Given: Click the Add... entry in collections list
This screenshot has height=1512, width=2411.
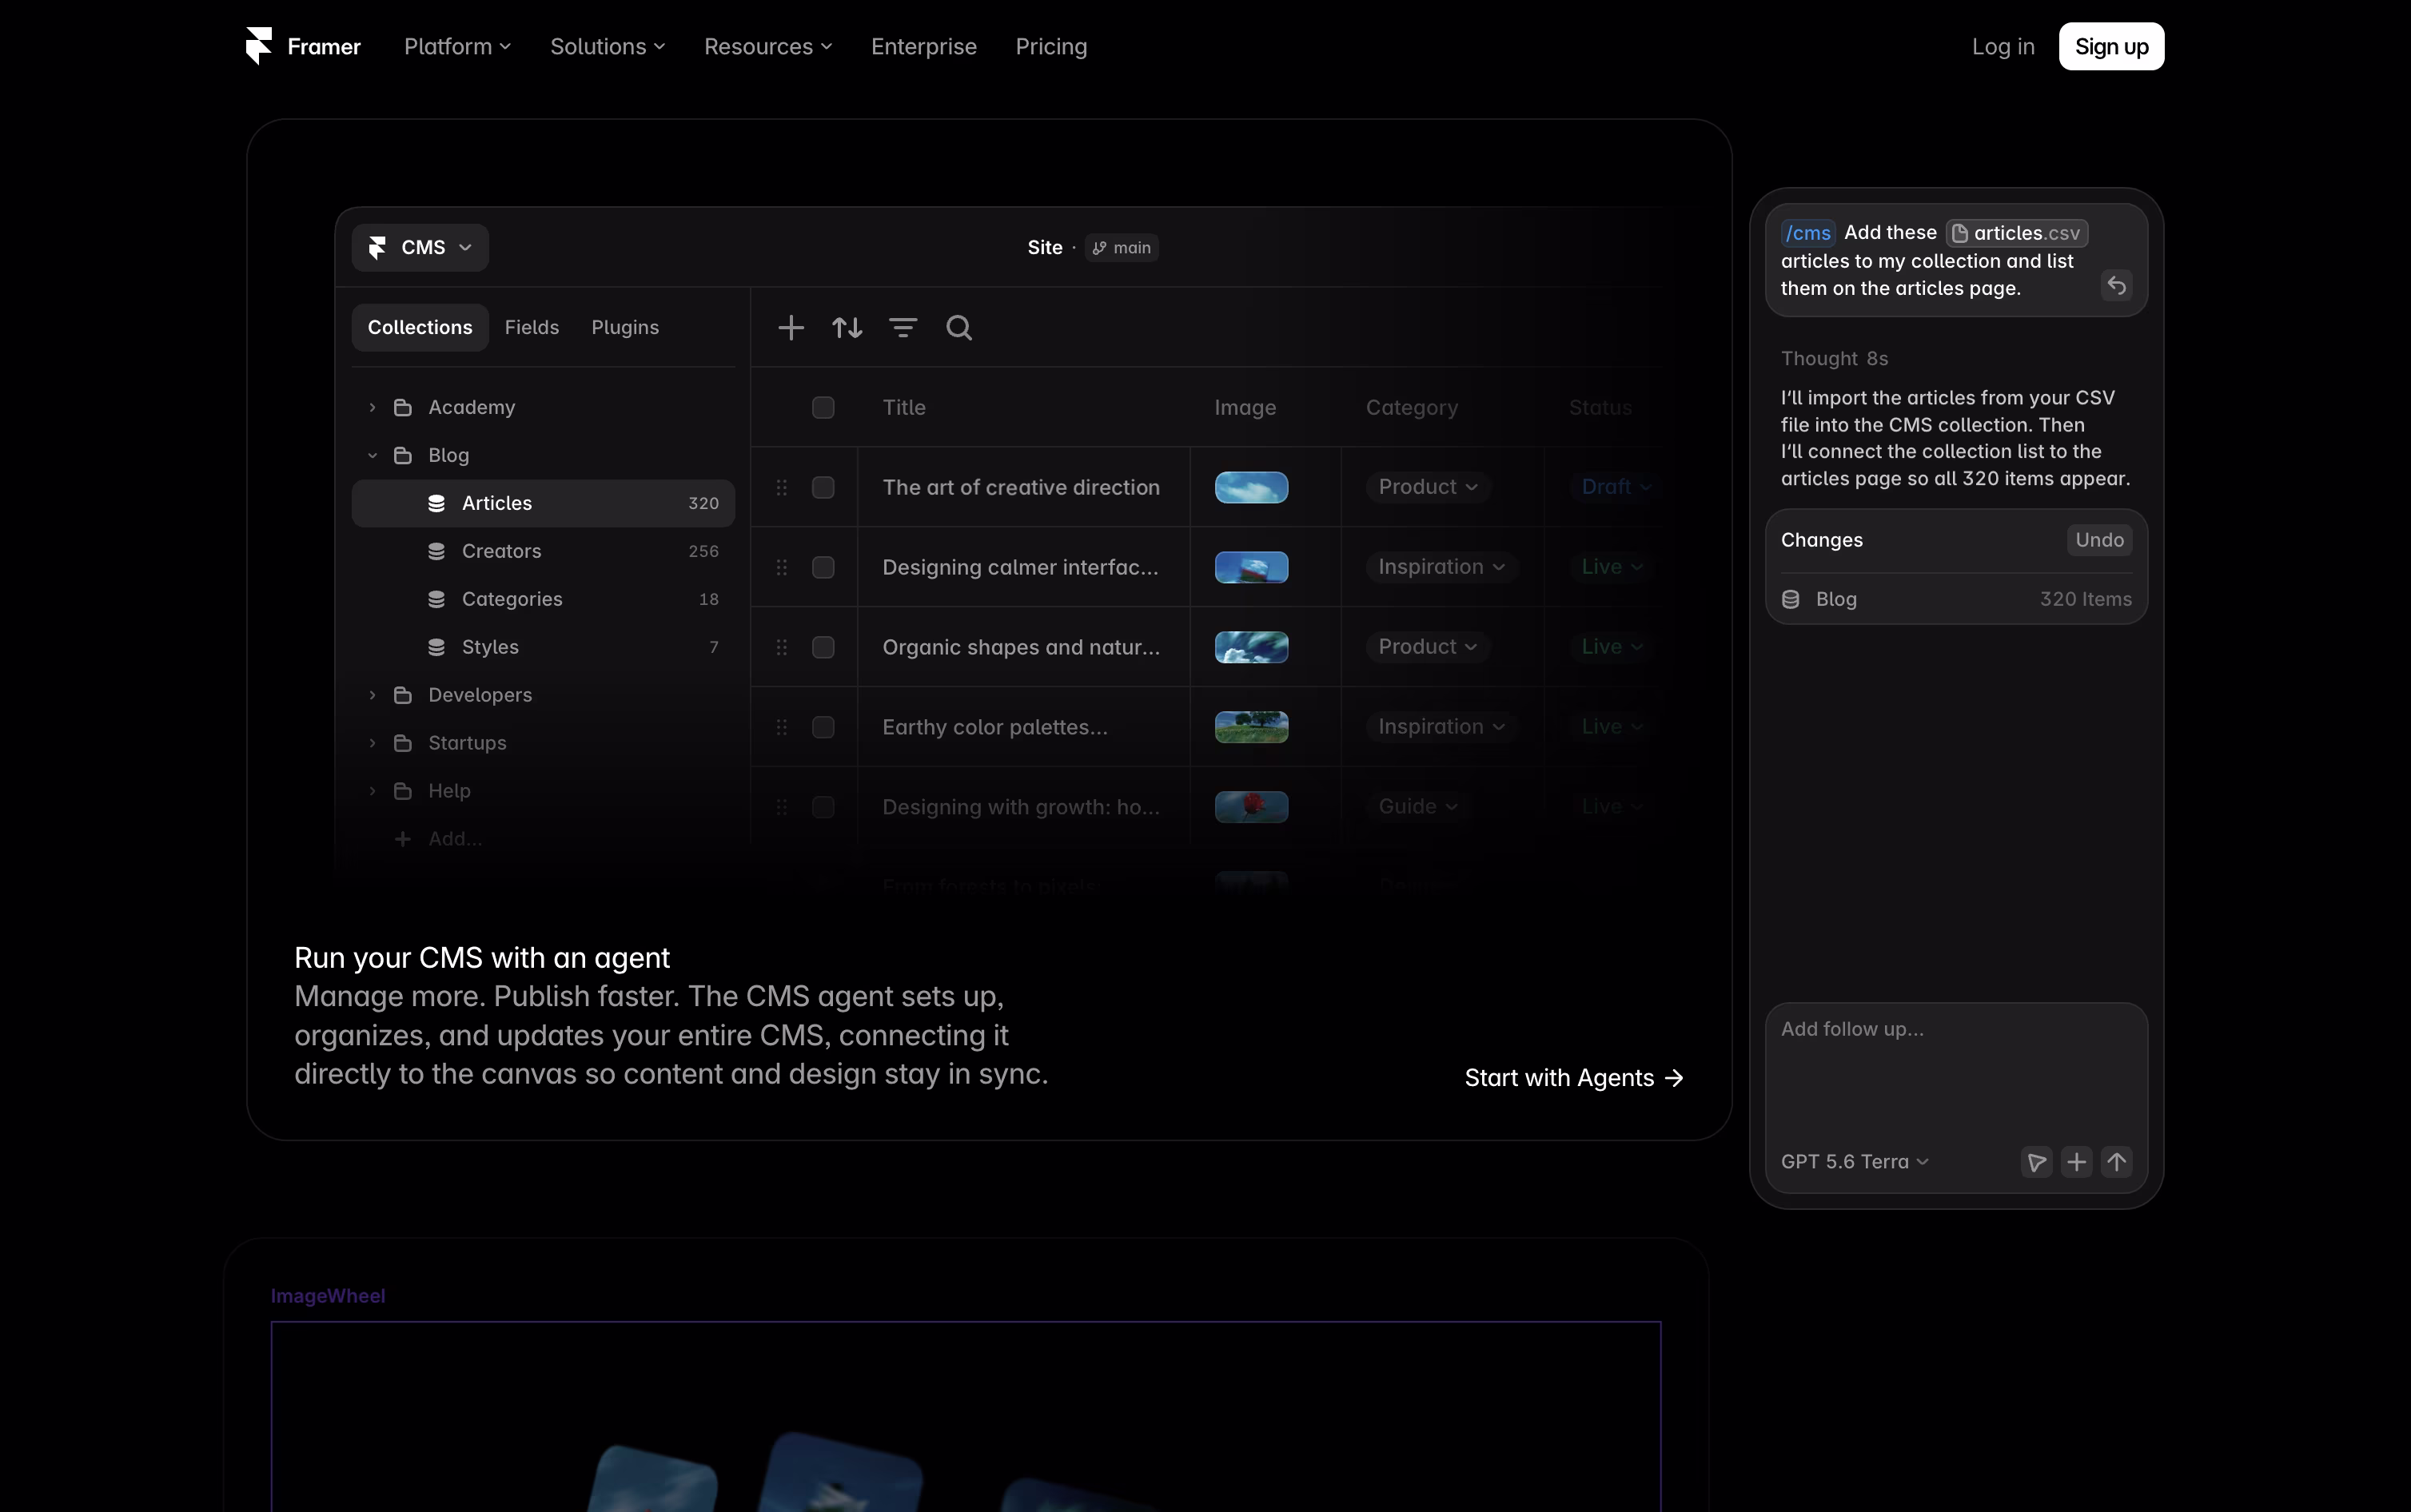Looking at the screenshot, I should 439,839.
